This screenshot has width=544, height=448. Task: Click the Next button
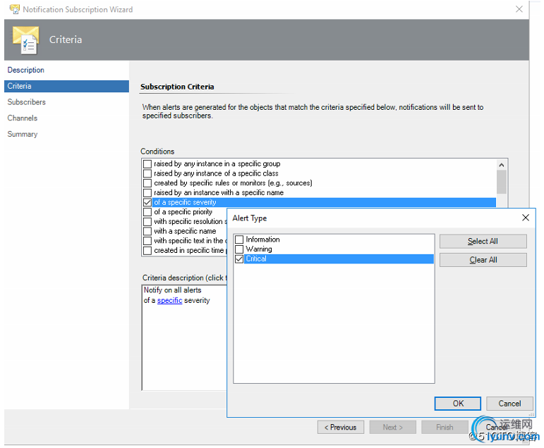point(392,427)
